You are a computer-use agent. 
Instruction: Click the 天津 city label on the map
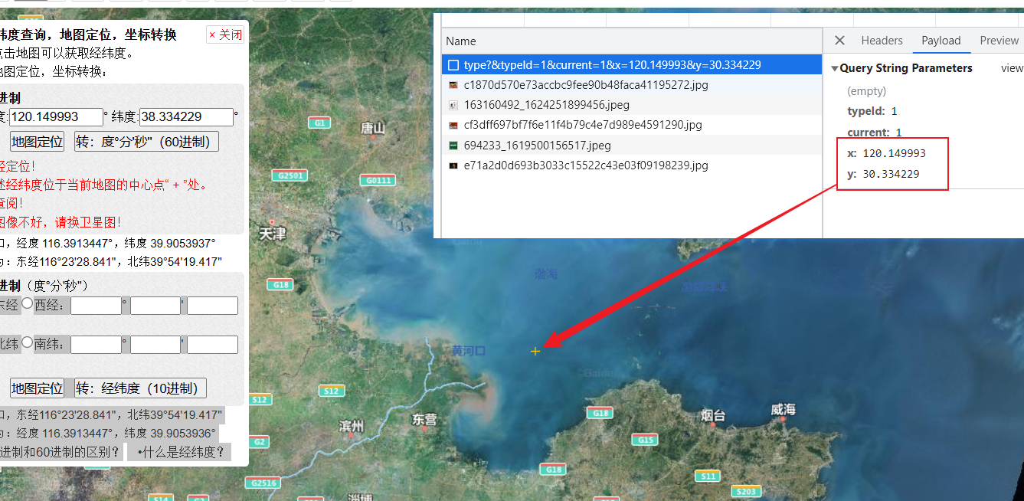coord(273,234)
